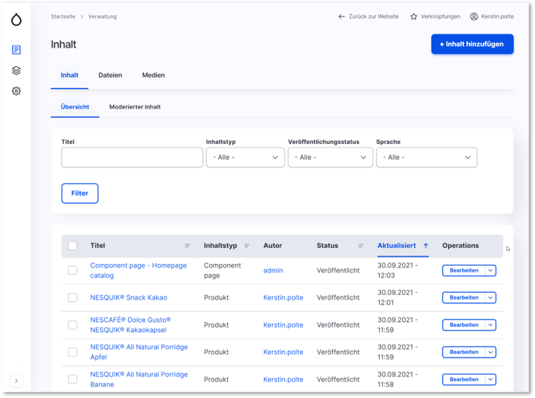Click the priority lines icon in Inhaltstyp column header
Image resolution: width=535 pixels, height=398 pixels.
click(x=247, y=246)
